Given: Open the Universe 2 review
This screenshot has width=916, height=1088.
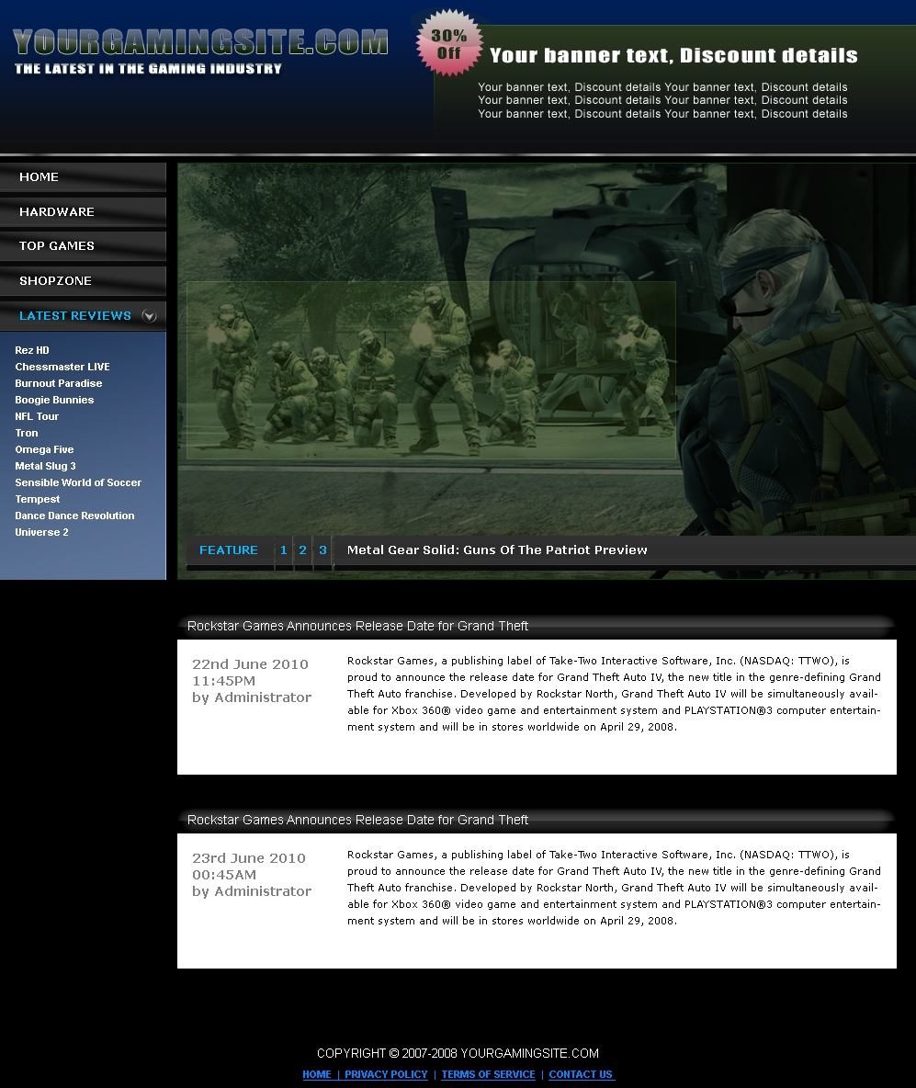Looking at the screenshot, I should point(41,533).
